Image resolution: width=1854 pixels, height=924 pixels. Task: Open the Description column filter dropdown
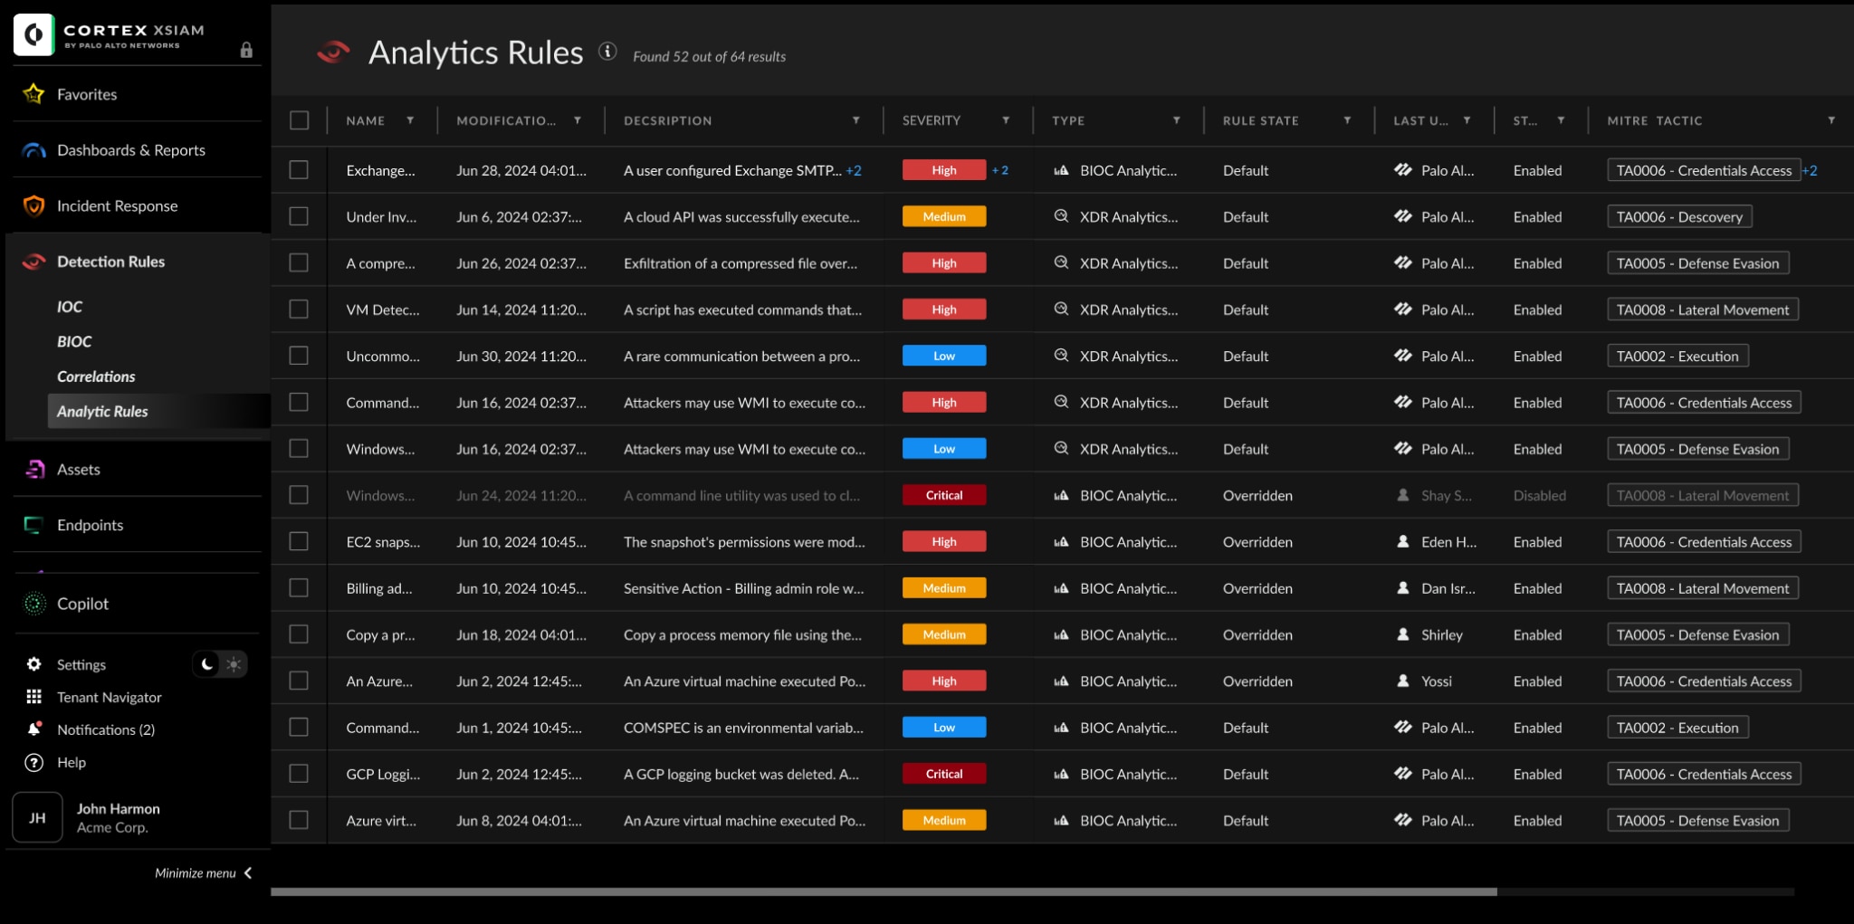855,120
